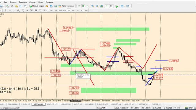
Task: Switch to the USDRUB,M30 chart tab
Action: tap(103, 104)
